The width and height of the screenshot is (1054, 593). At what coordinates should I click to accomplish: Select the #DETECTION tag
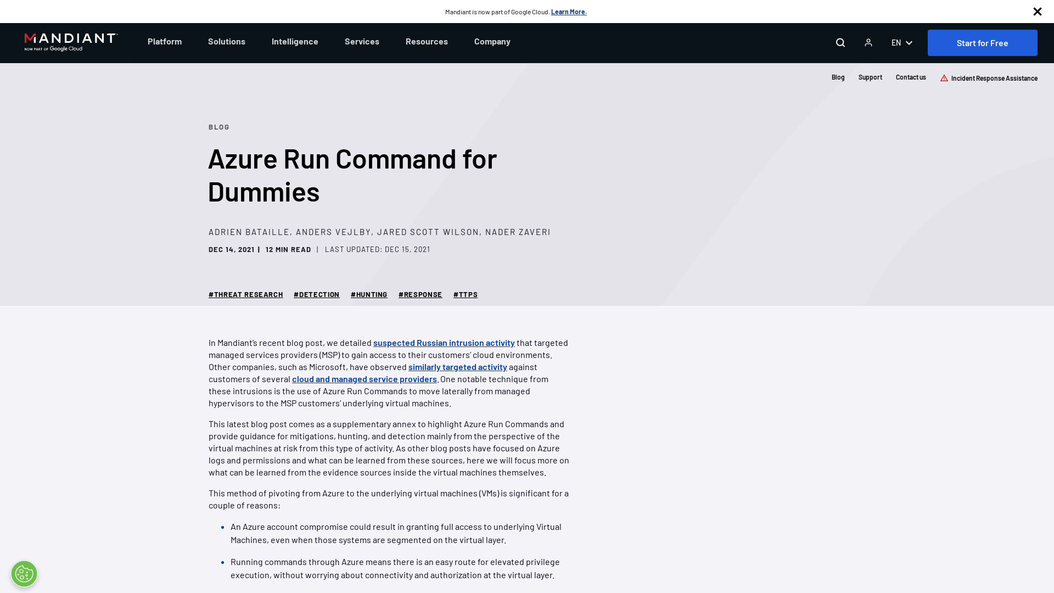point(317,295)
